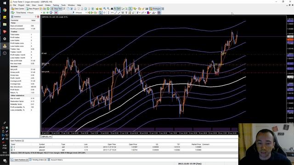Switch to the Pending Orders tab
Screen dimensions: 294x165
click(38, 160)
